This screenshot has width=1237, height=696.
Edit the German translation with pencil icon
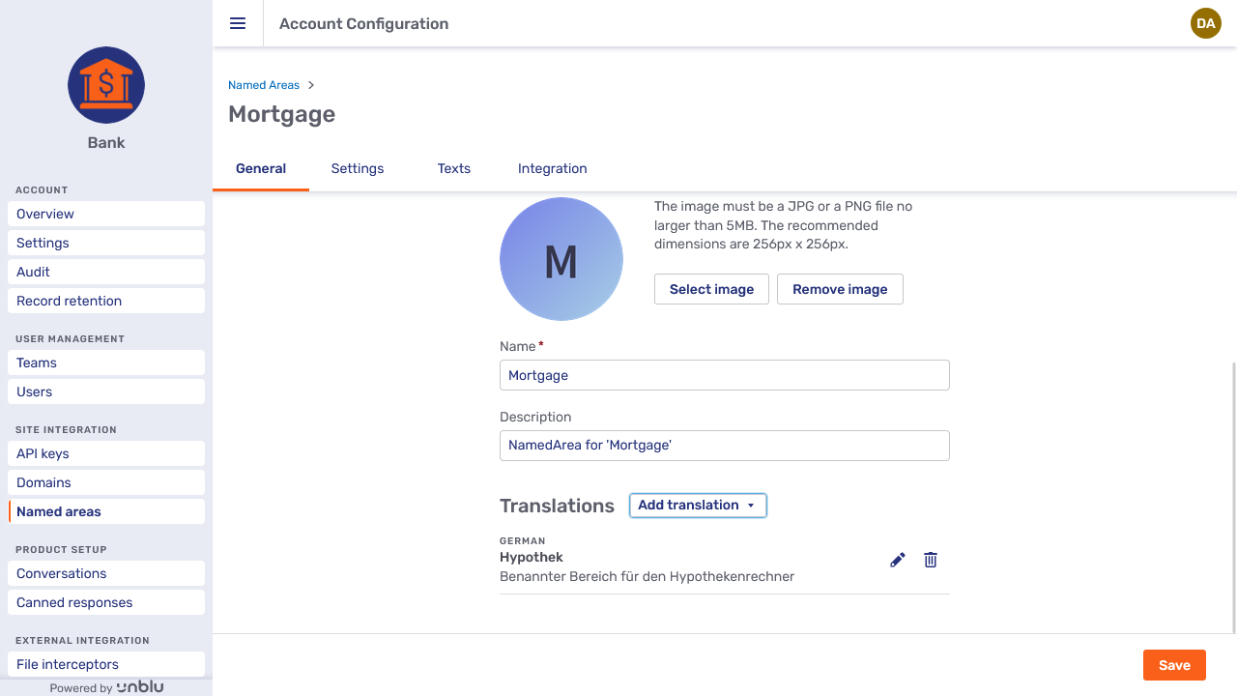(x=898, y=560)
